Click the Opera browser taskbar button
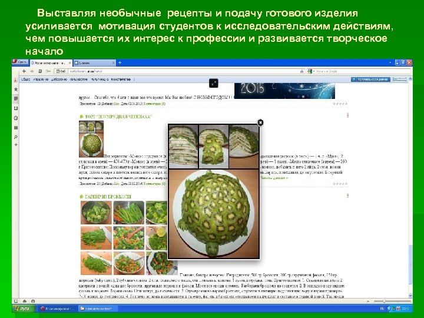 (x=57, y=308)
